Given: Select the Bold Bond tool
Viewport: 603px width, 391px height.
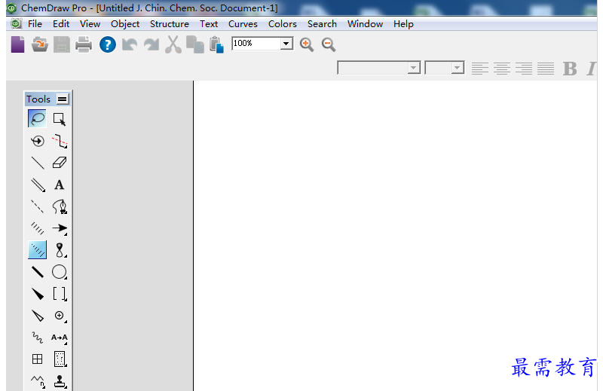Looking at the screenshot, I should (37, 272).
